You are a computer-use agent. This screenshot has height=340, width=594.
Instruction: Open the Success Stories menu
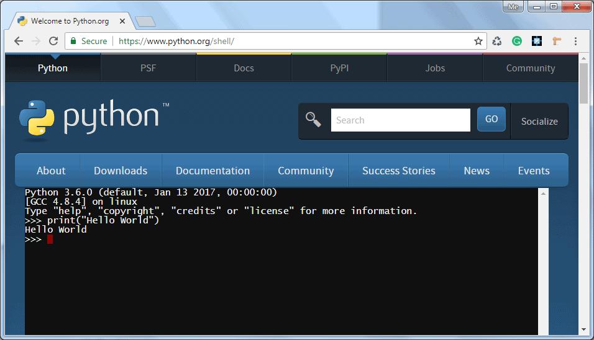398,171
